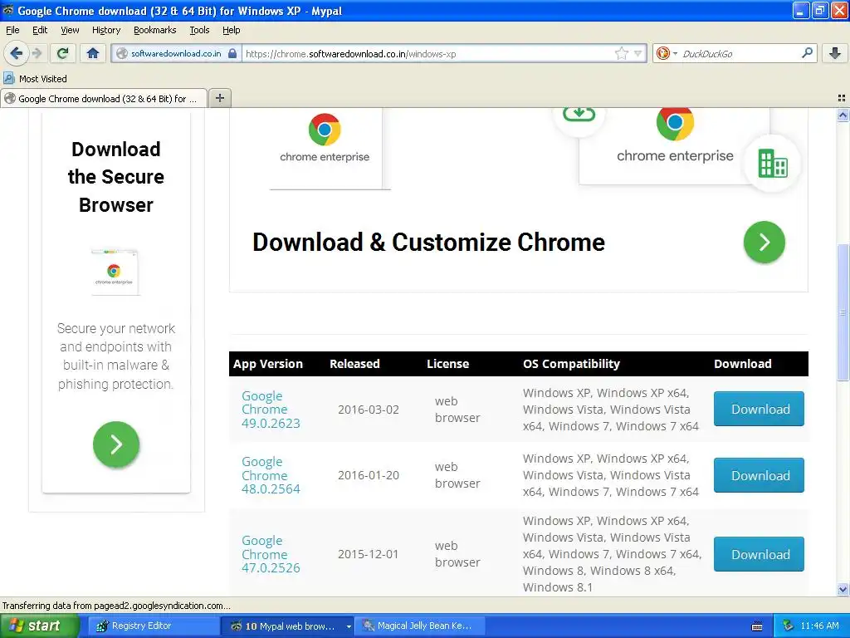Open the Tools menu

click(199, 30)
